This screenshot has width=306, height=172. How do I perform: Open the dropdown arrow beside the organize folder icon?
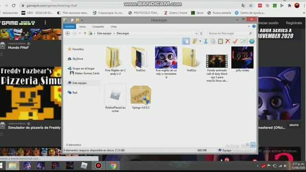pos(200,41)
